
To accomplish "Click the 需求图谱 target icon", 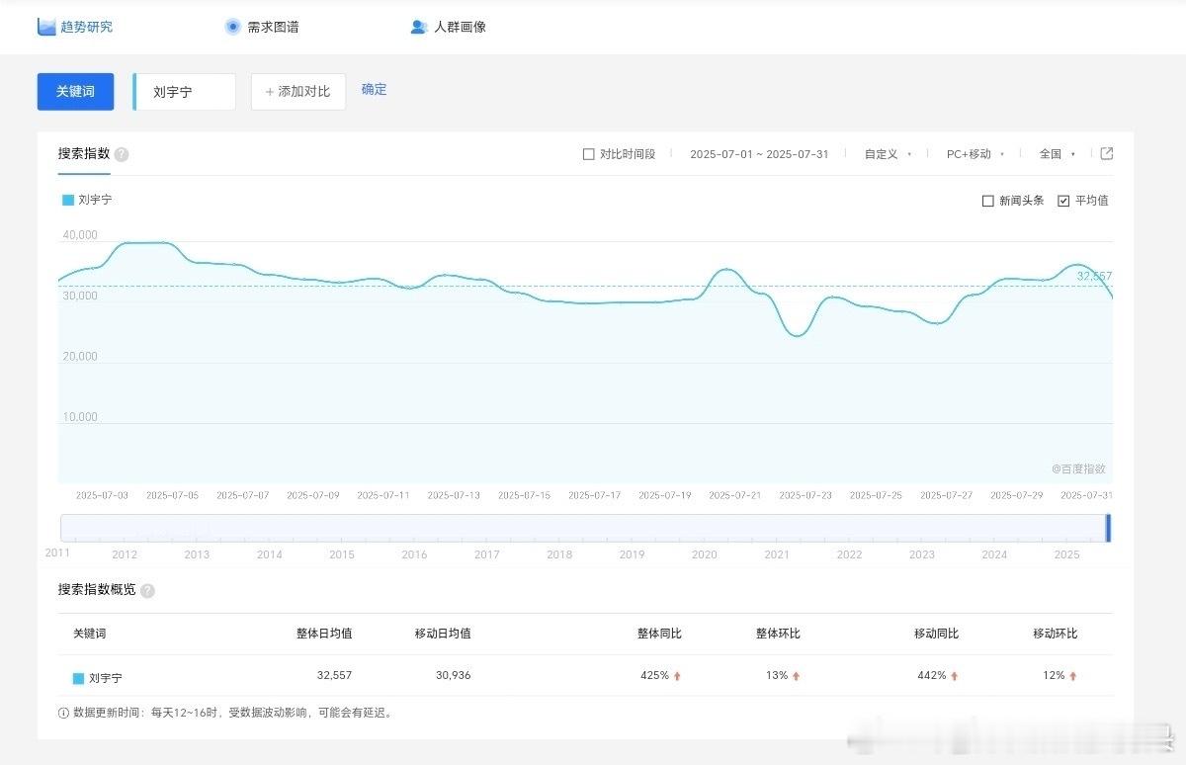I will click(232, 27).
